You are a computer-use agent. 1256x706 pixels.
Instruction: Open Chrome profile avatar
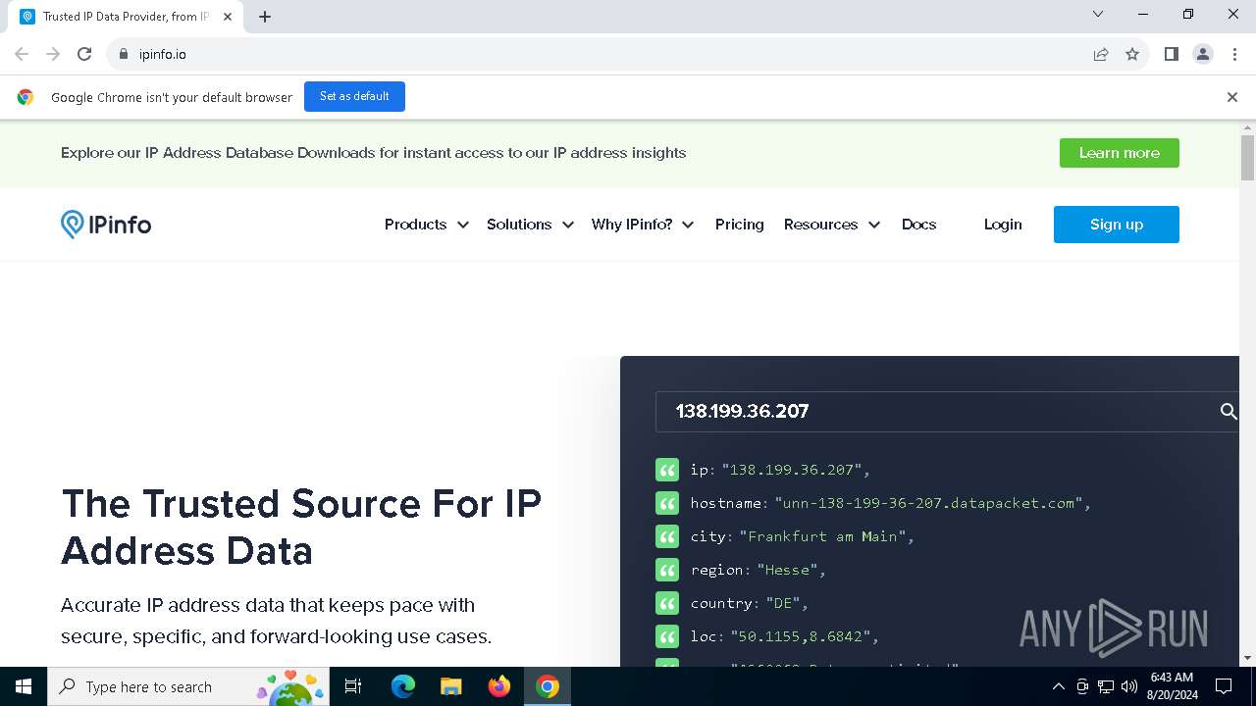[x=1203, y=54]
